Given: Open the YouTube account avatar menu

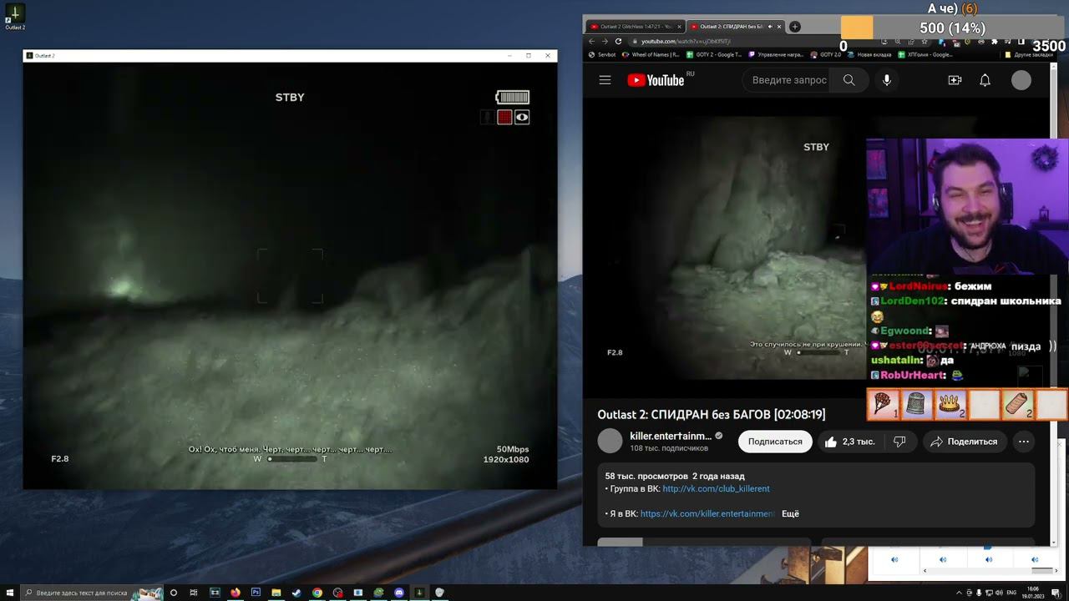Looking at the screenshot, I should [1021, 80].
